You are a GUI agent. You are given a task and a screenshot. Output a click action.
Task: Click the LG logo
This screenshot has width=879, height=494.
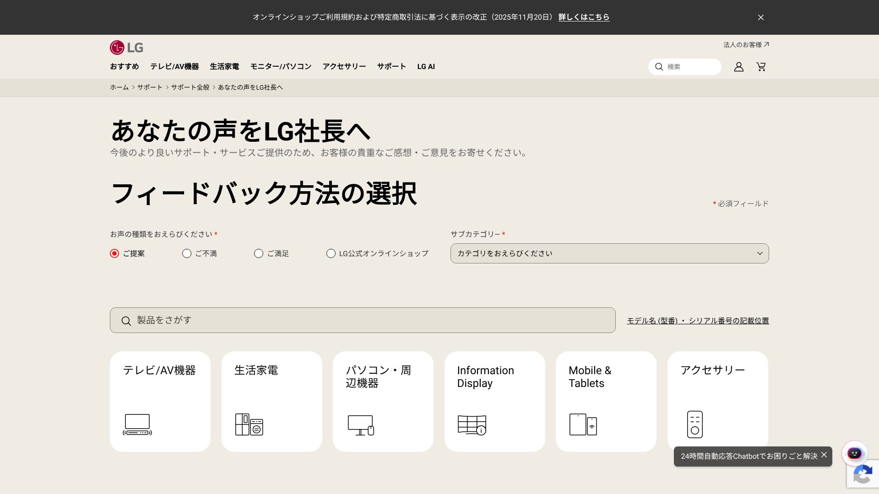pyautogui.click(x=126, y=48)
